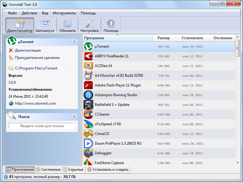This screenshot has width=243, height=182.
Task: Click size 9,18 МБ of cFosSpeed
Action: click(x=164, y=124)
